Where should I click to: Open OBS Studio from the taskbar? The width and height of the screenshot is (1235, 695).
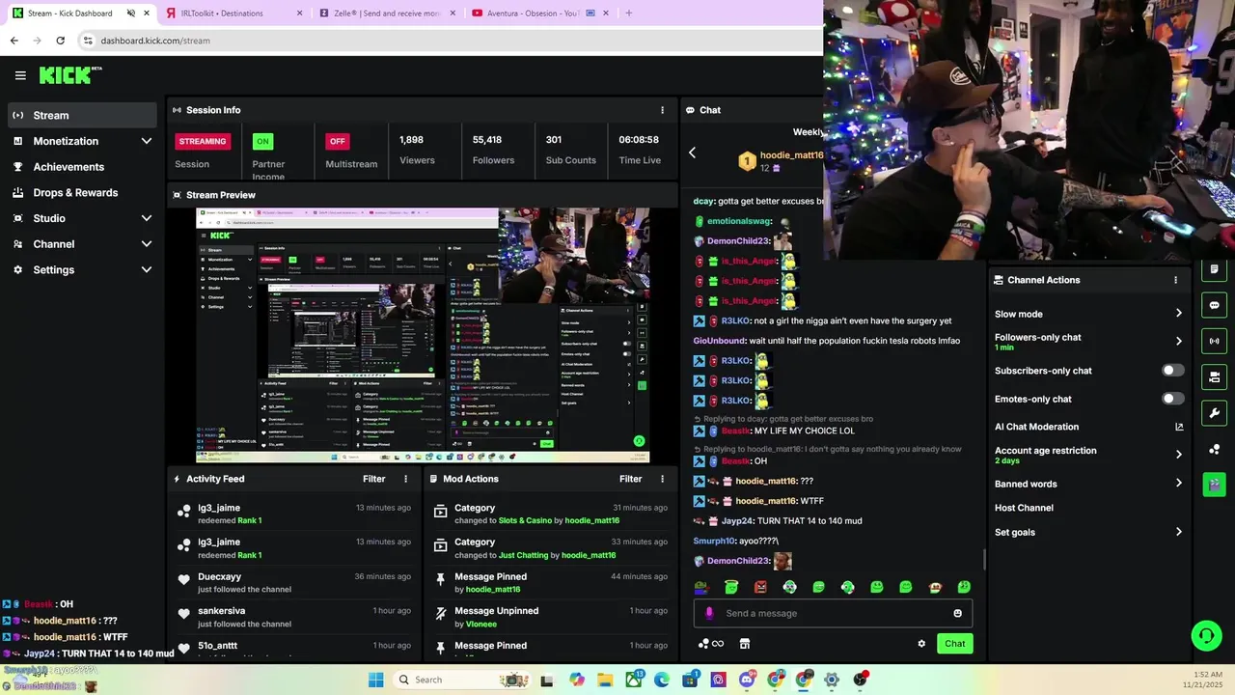click(860, 680)
